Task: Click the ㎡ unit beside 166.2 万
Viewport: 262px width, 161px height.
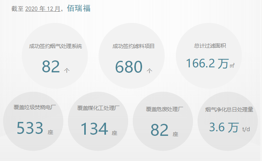Action: [x=232, y=66]
